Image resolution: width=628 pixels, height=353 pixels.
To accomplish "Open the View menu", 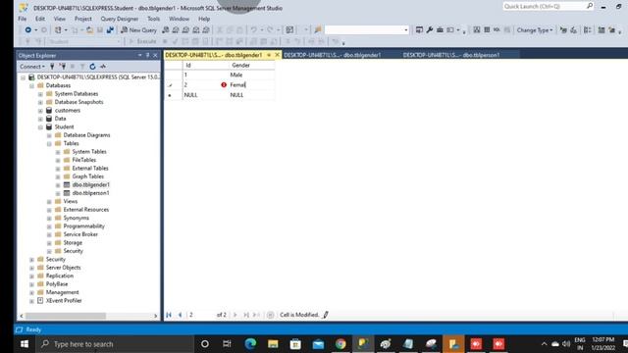I will coord(60,19).
